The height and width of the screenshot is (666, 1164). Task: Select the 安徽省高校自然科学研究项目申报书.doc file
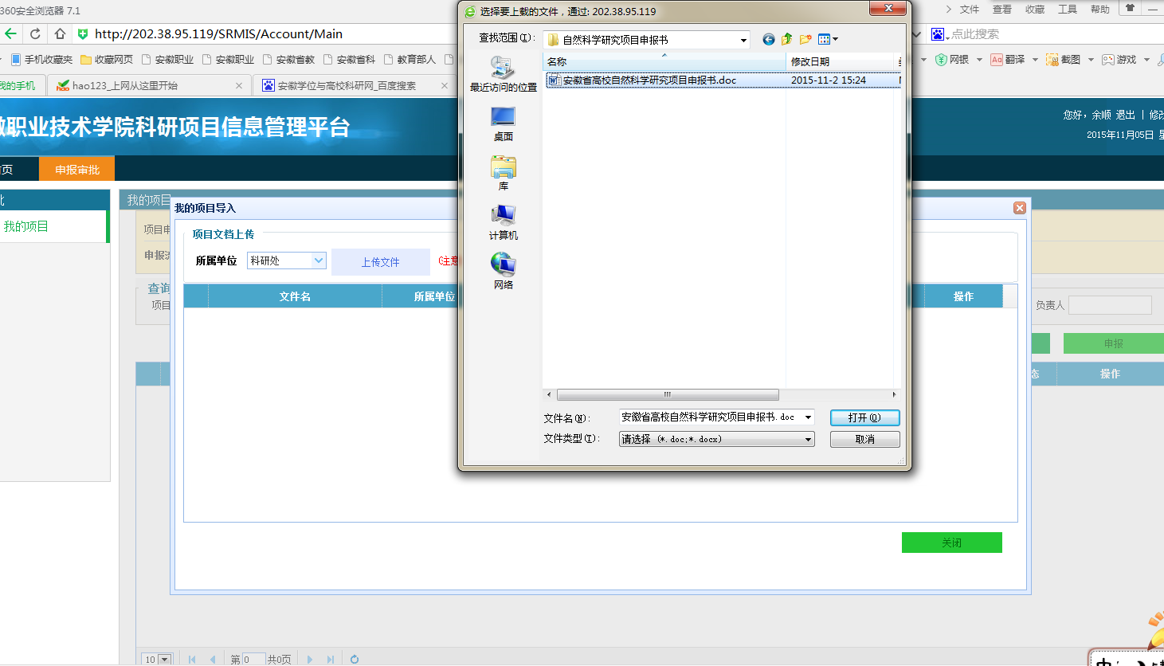tap(649, 80)
